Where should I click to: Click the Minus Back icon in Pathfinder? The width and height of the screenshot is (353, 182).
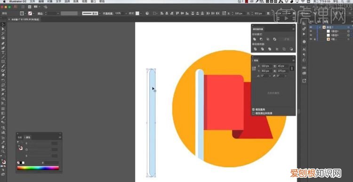pyautogui.click(x=291, y=49)
